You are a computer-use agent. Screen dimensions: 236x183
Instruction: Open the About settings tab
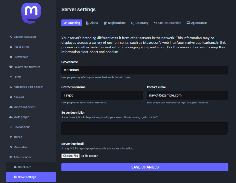pos(92,23)
